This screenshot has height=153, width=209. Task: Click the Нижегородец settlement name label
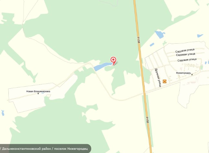click(x=183, y=73)
